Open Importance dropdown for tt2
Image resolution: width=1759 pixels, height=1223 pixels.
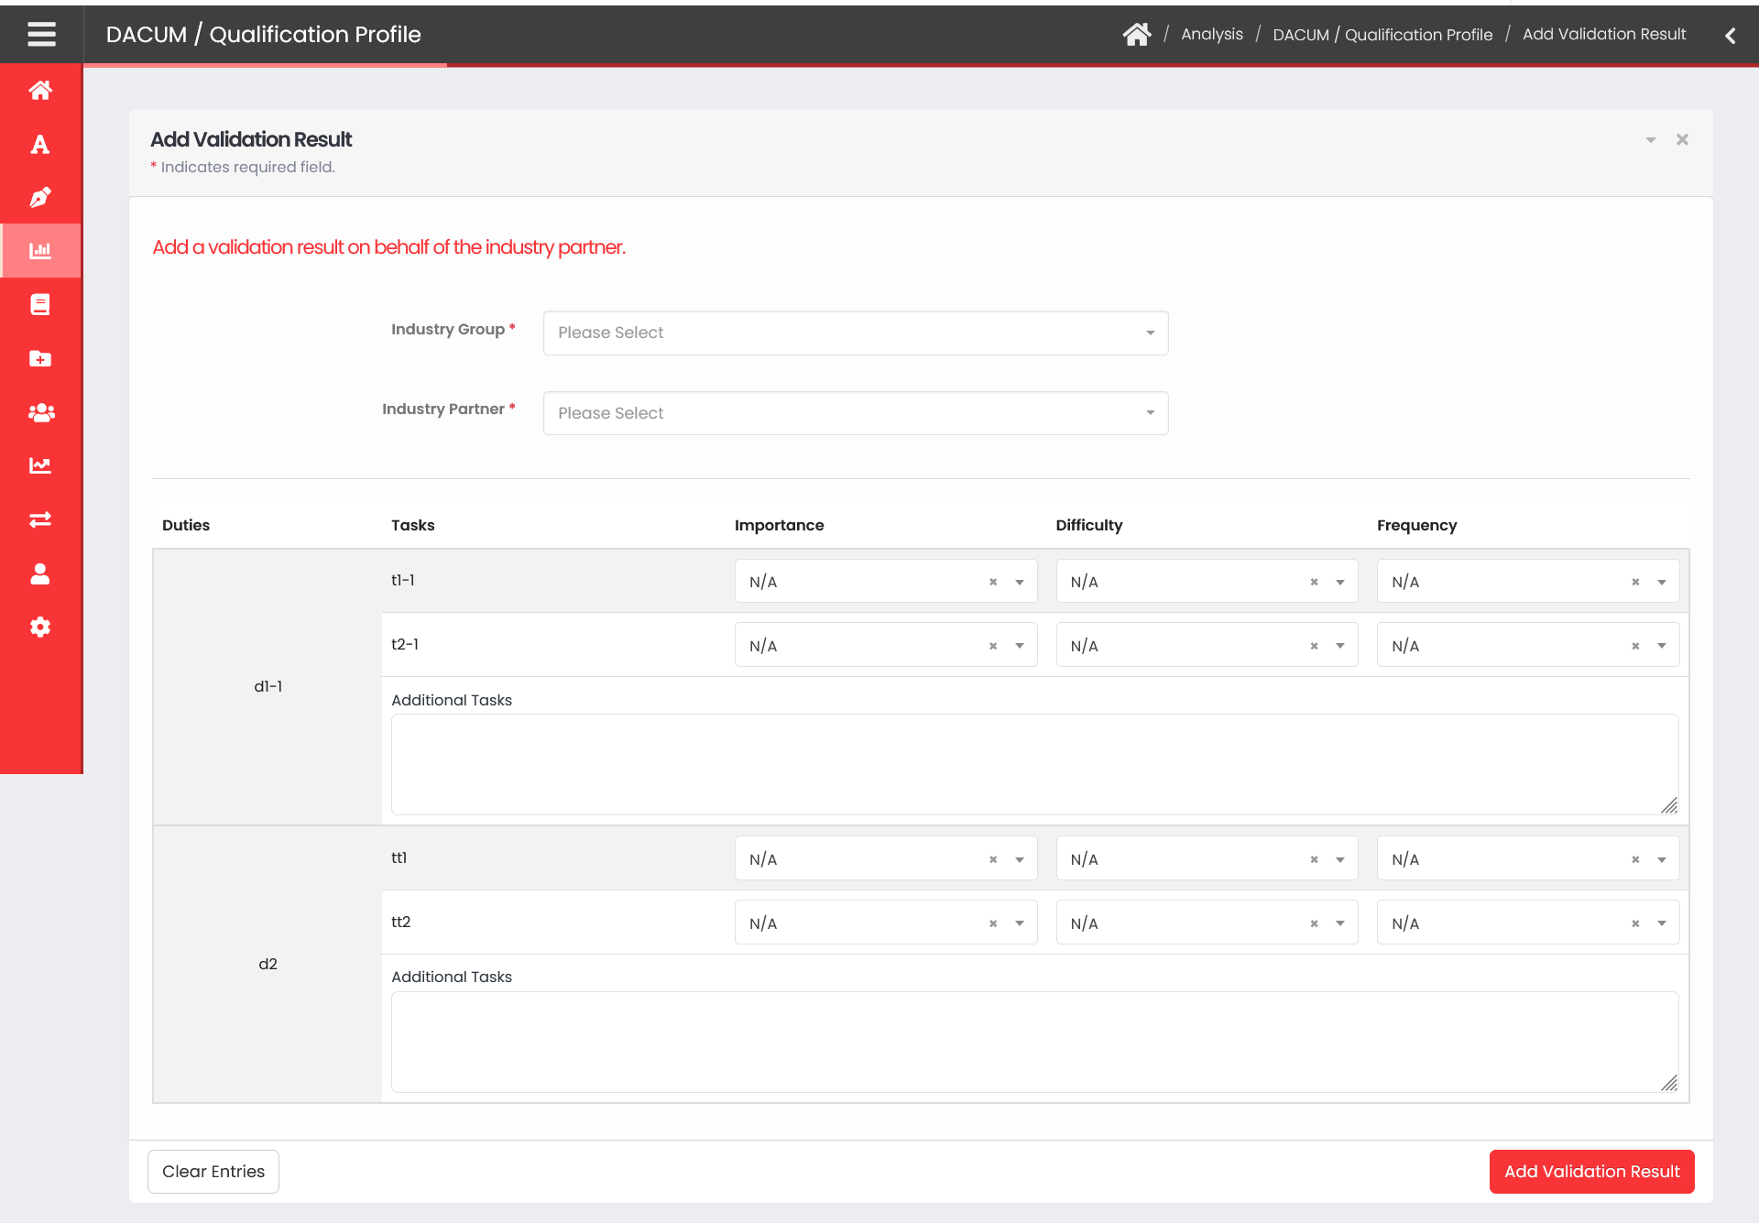click(885, 923)
